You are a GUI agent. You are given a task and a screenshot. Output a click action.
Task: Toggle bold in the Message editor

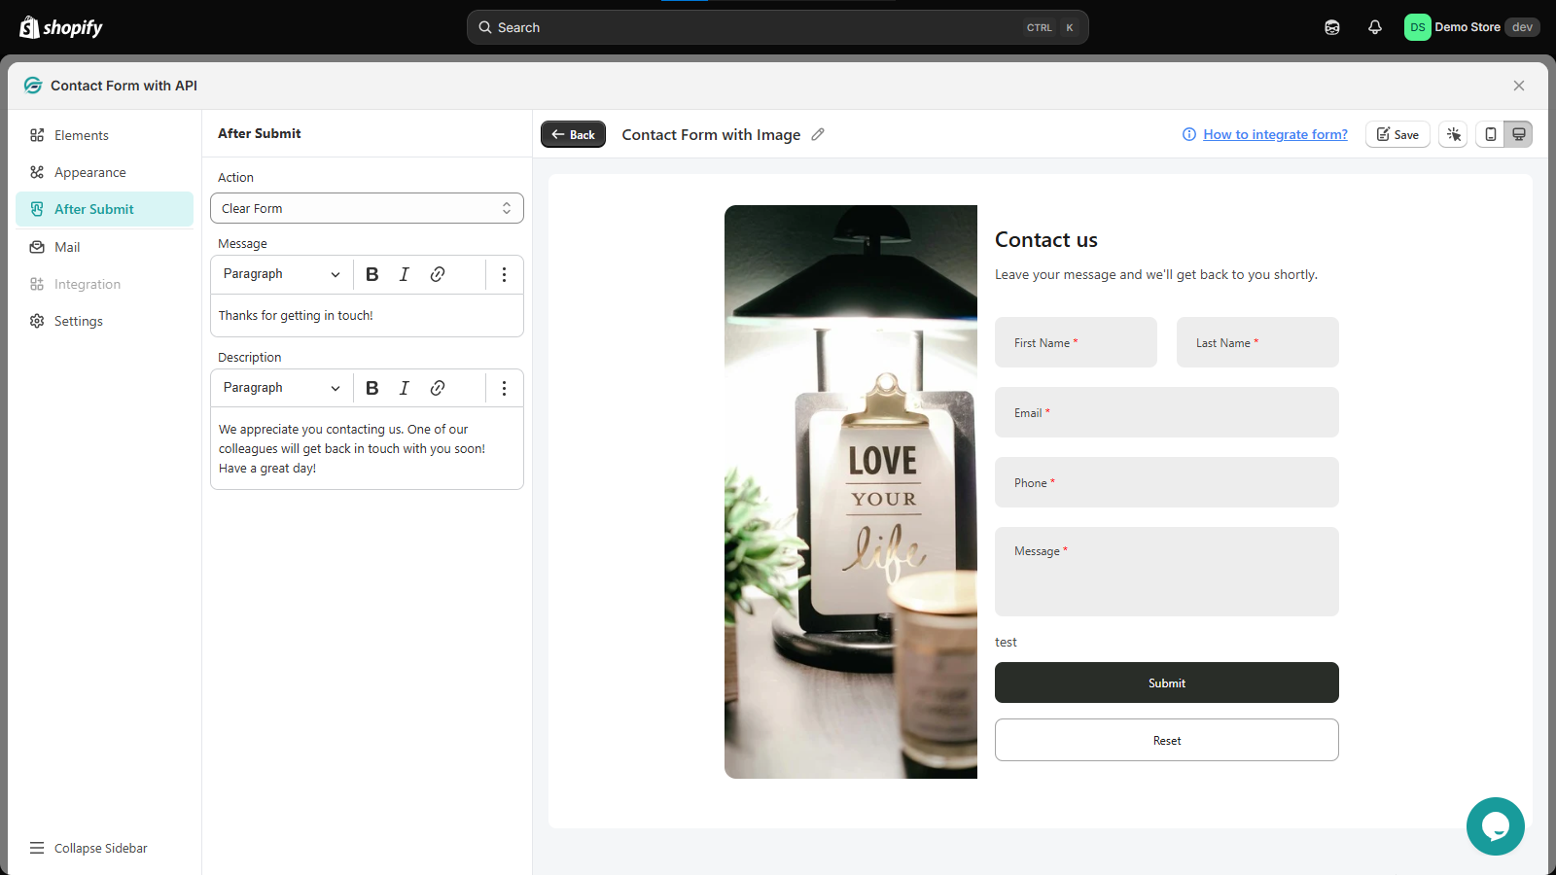pyautogui.click(x=371, y=274)
